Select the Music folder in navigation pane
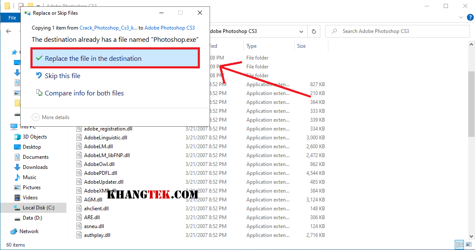The image size is (475, 250). pyautogui.click(x=29, y=177)
